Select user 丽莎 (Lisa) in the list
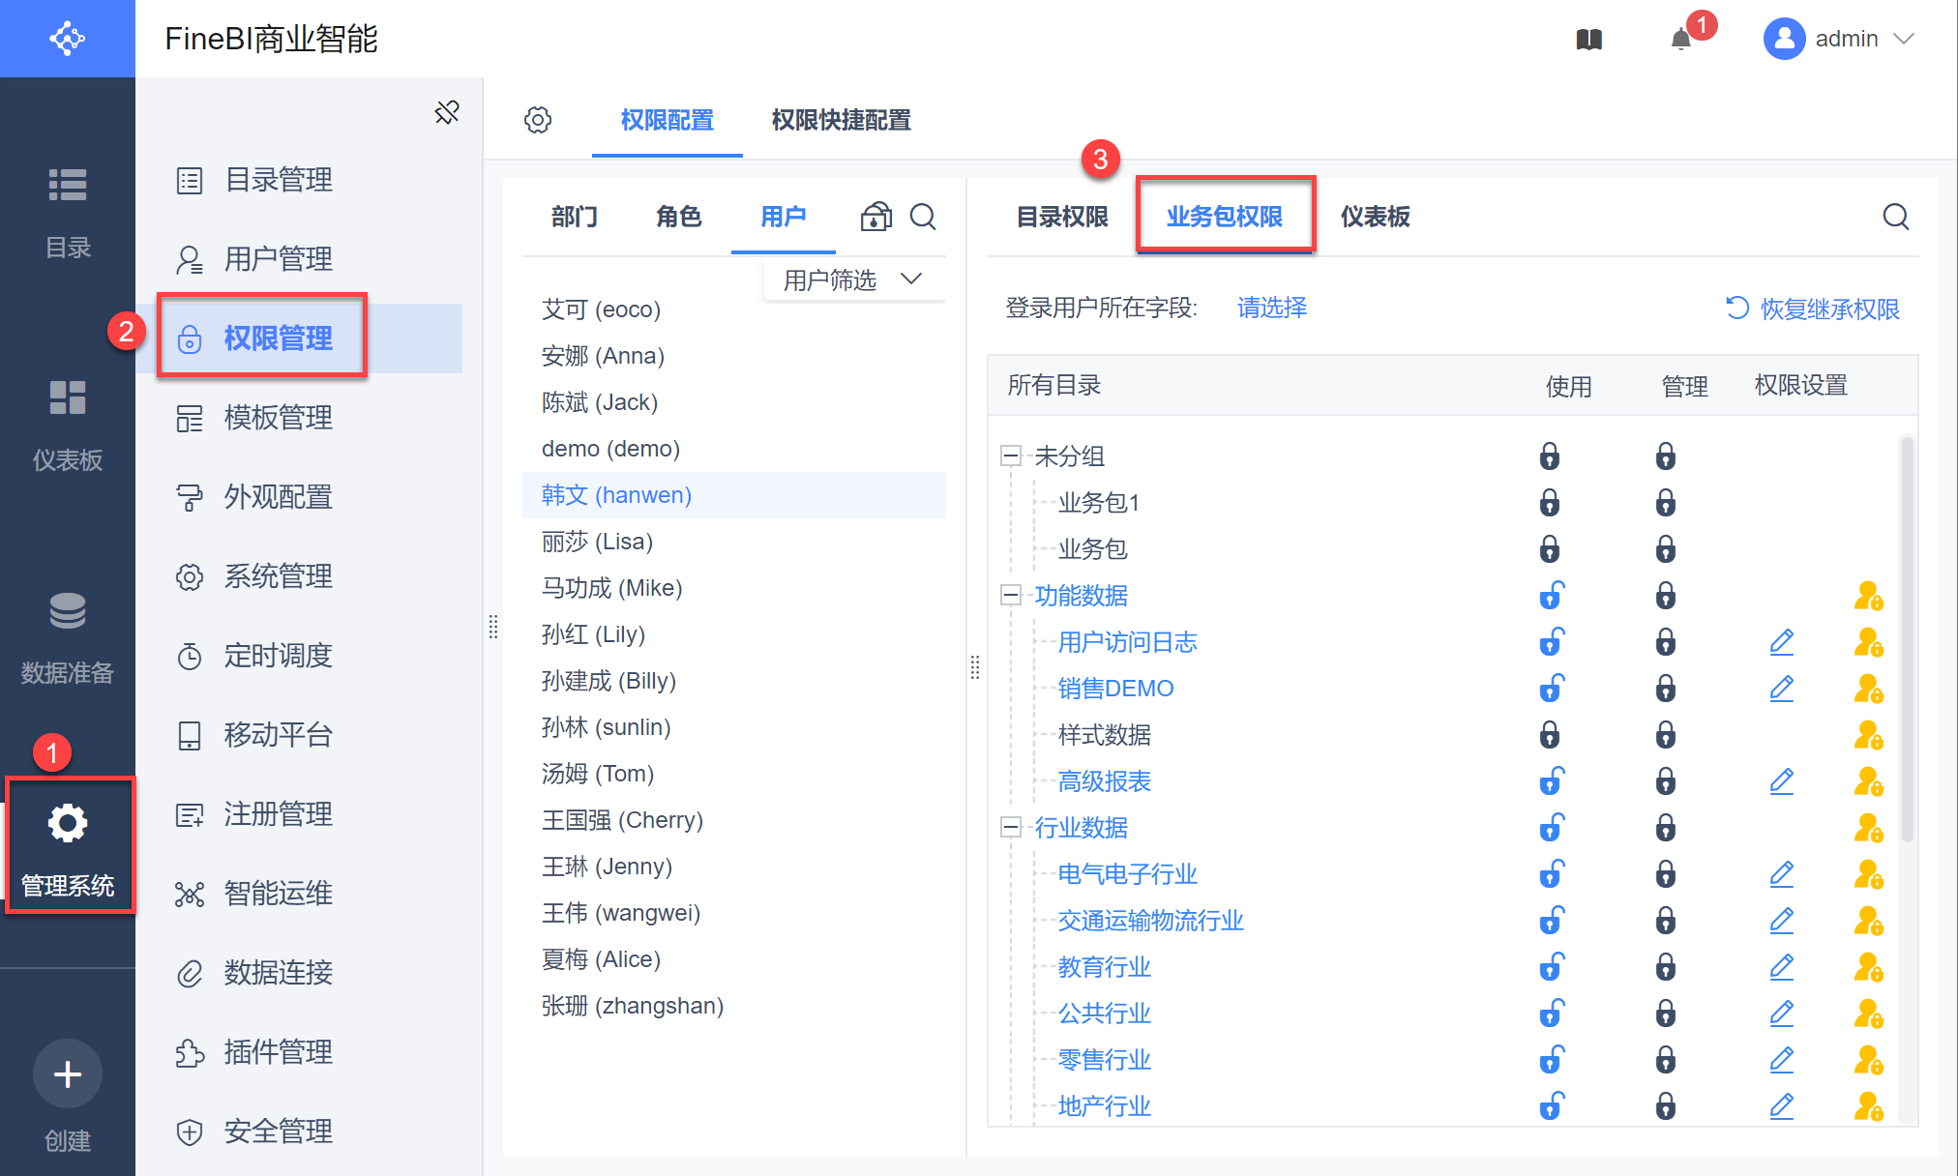 point(598,542)
